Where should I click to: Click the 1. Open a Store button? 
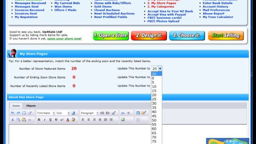tap(111, 36)
